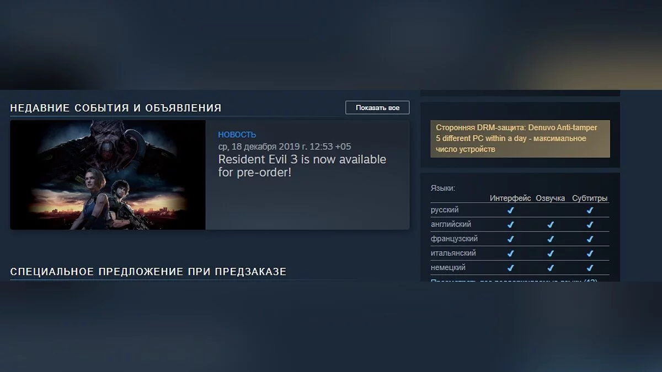Click the английский language row
662x372 pixels.
[x=520, y=224]
